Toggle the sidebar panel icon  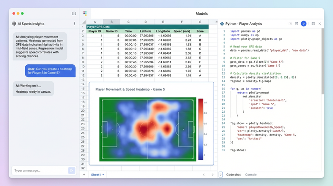pyautogui.click(x=74, y=13)
